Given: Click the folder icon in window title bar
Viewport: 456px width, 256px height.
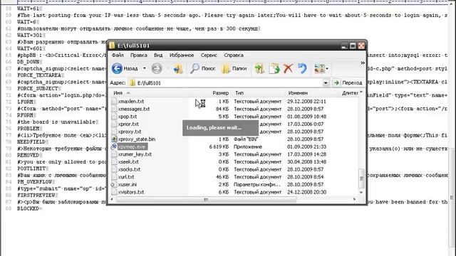Looking at the screenshot, I should click(x=113, y=46).
